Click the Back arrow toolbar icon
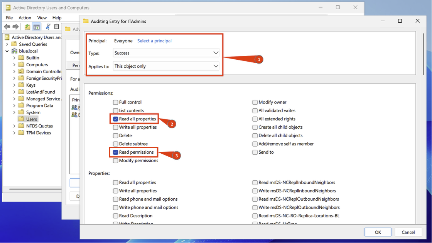Image resolution: width=432 pixels, height=243 pixels. (x=7, y=27)
